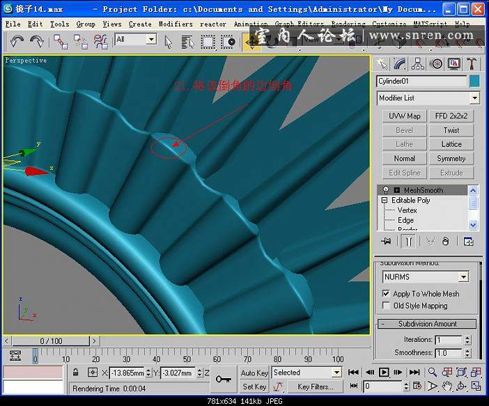Click Zoom Extents All viewport control

(x=476, y=372)
